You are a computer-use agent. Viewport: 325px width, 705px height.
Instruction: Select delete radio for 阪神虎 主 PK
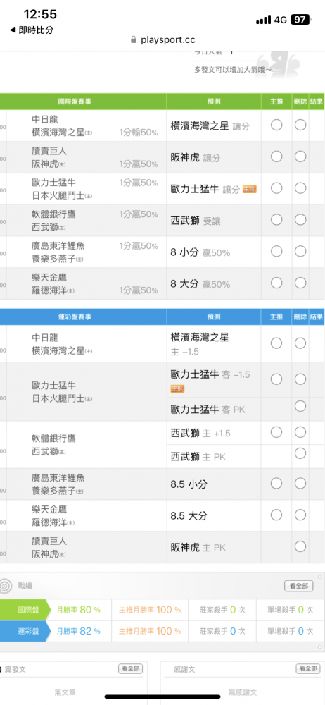coord(300,546)
